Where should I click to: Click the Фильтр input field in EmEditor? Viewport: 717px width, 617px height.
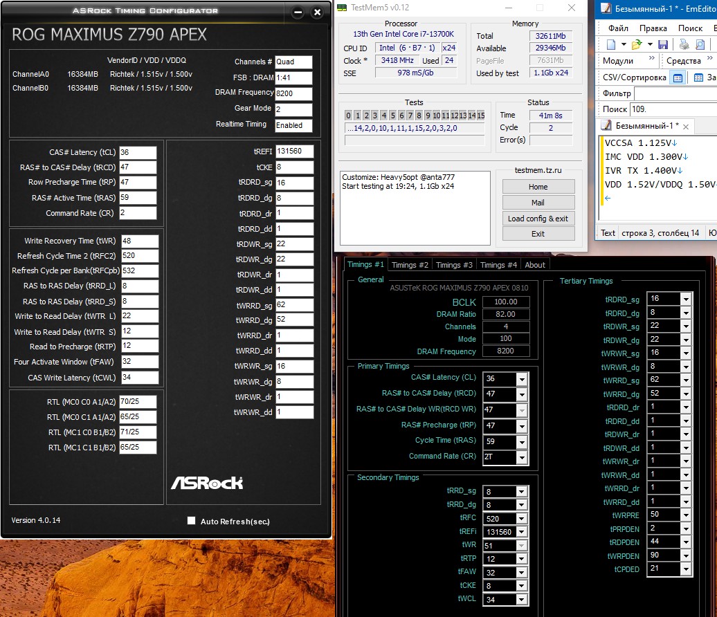(x=675, y=93)
